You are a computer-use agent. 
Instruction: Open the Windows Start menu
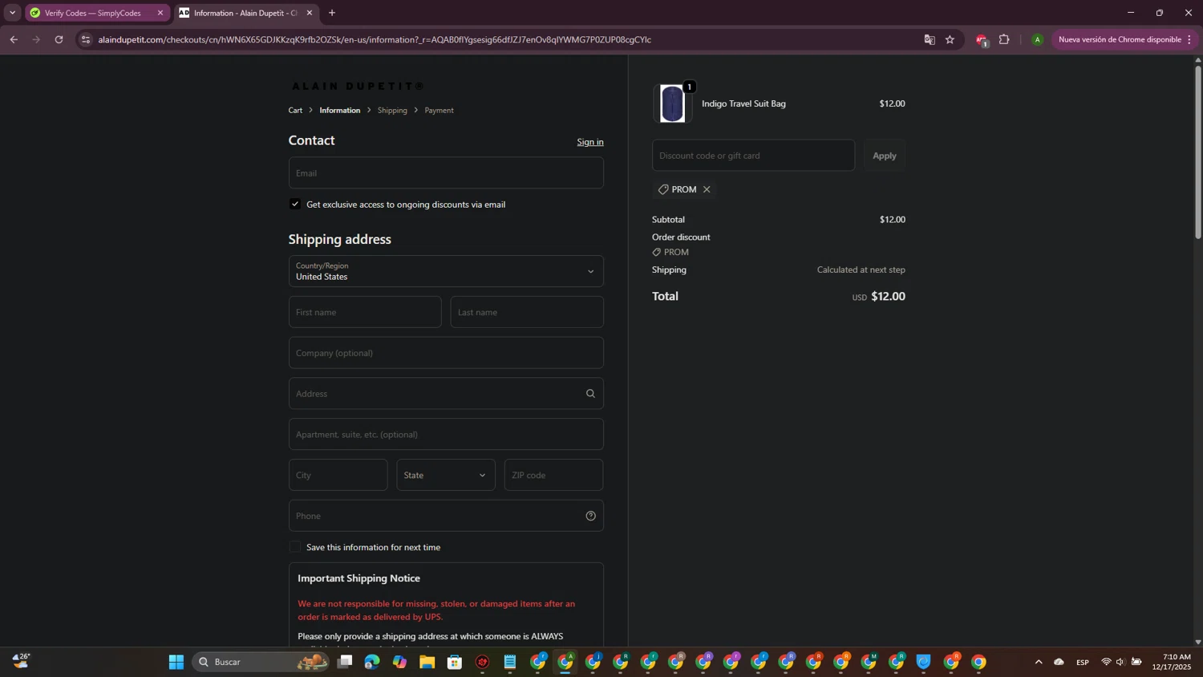176,662
